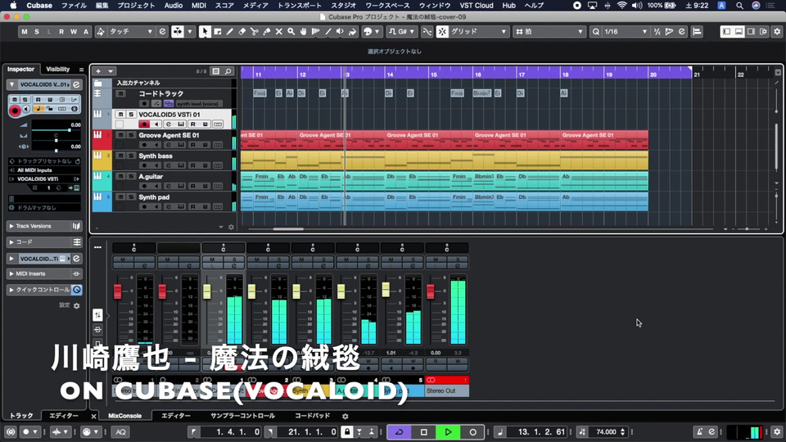Open the VST Cloud menu
786x442 pixels.
tap(477, 6)
